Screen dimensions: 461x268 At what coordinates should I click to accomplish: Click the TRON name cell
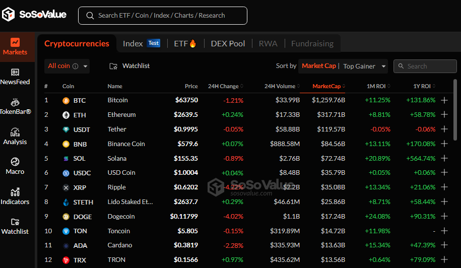pos(116,259)
